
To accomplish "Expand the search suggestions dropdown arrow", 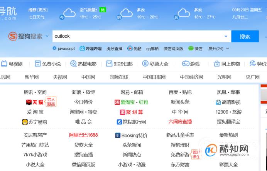I will pos(226,36).
